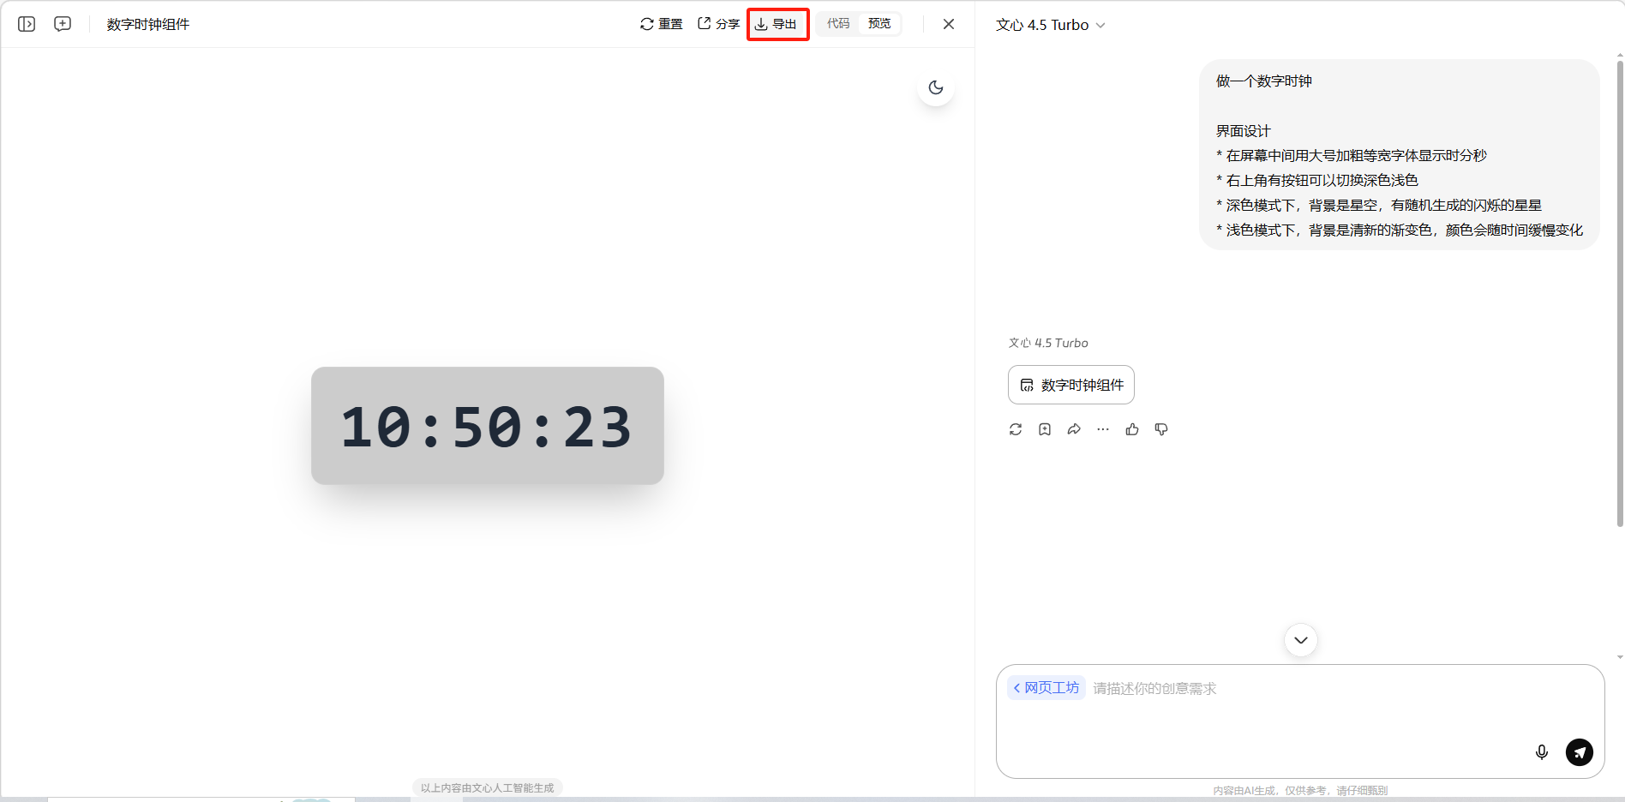The height and width of the screenshot is (802, 1625).
Task: Expand the 文心 4.5 Turbo model dropdown
Action: [1050, 25]
